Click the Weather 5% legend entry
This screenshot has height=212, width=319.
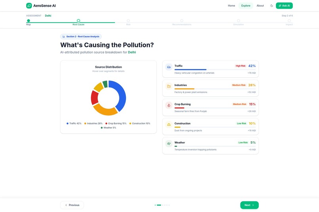click(x=108, y=128)
